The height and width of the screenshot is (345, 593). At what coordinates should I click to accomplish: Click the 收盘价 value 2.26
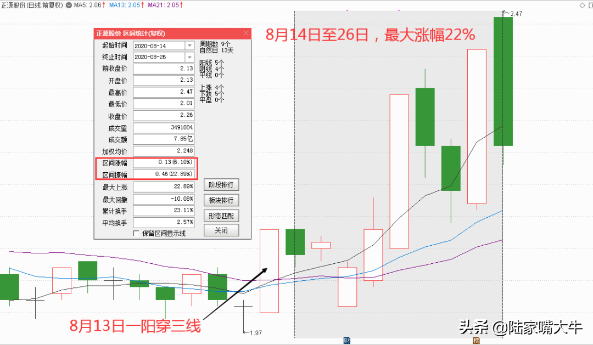tap(164, 115)
